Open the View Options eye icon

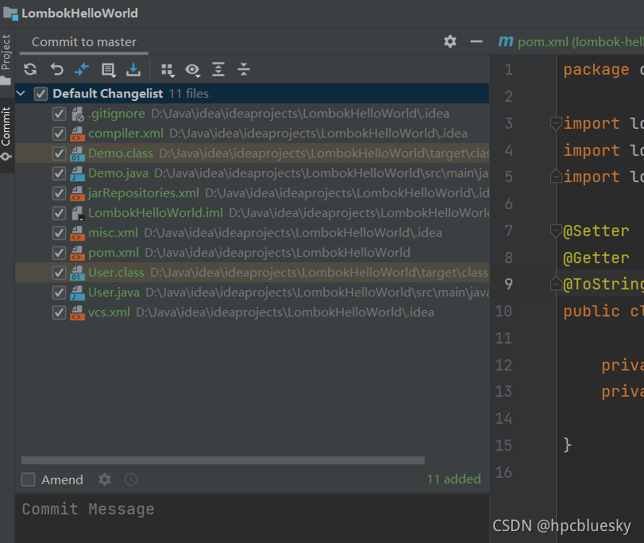(193, 70)
